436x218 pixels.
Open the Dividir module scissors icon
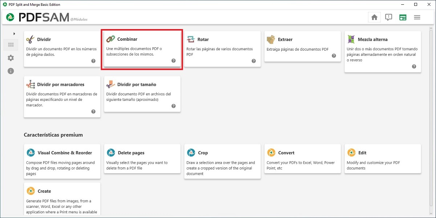31,39
